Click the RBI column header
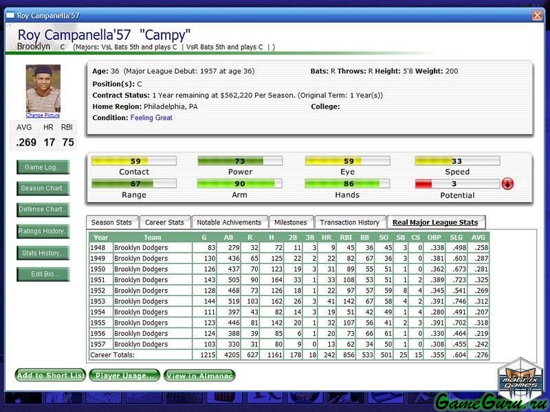Screen dimensions: 550x412 pos(346,237)
